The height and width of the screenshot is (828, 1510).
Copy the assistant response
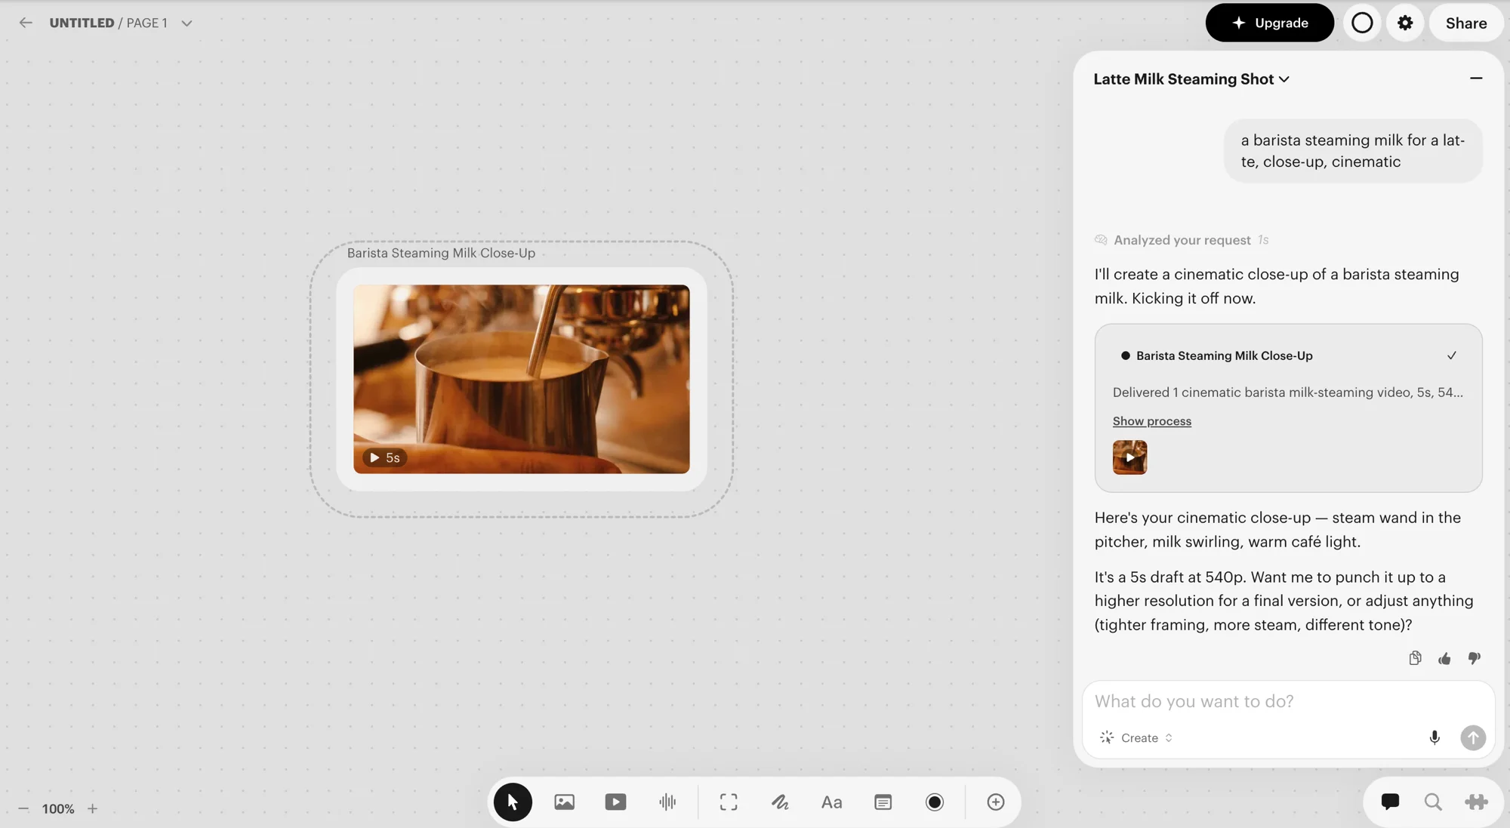tap(1415, 658)
